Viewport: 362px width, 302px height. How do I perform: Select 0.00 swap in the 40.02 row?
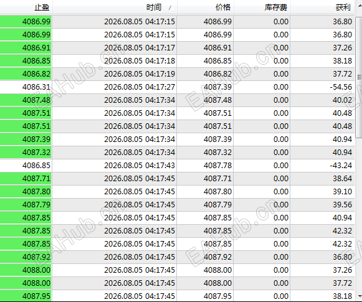point(262,100)
